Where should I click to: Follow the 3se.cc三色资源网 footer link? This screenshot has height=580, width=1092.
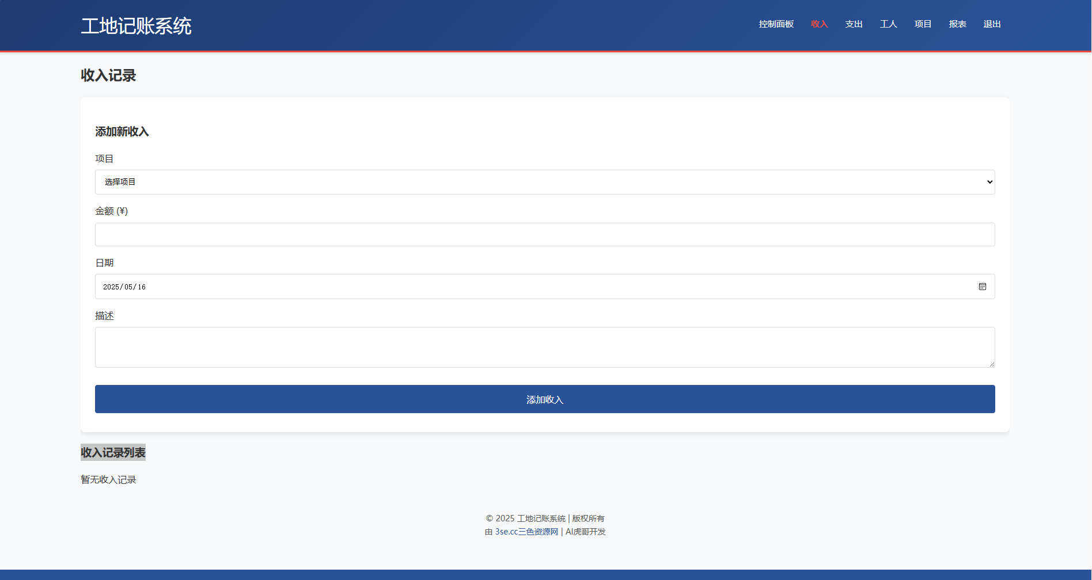pyautogui.click(x=526, y=532)
